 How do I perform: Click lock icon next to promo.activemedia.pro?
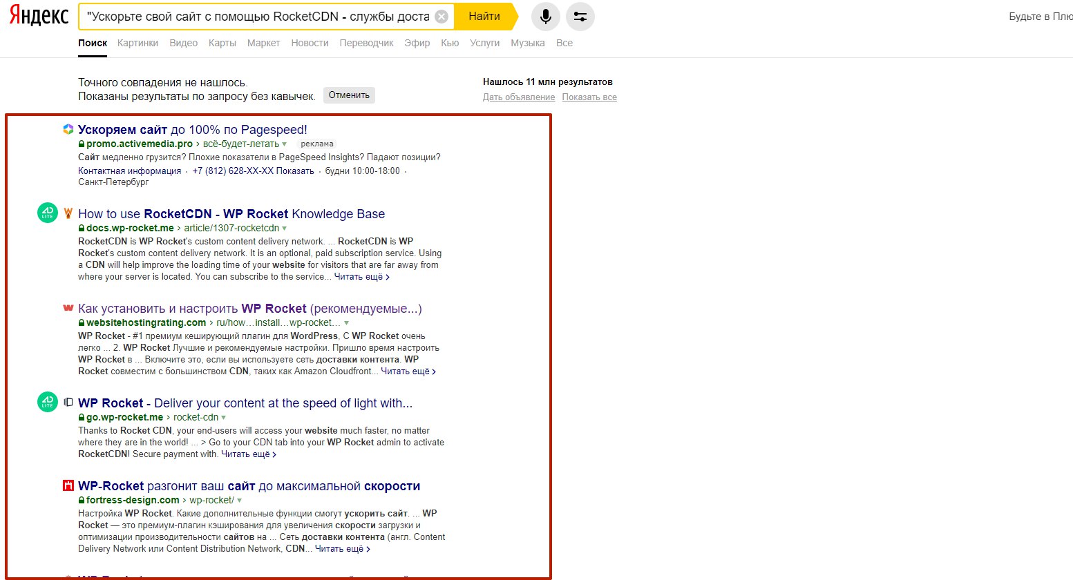click(x=82, y=144)
